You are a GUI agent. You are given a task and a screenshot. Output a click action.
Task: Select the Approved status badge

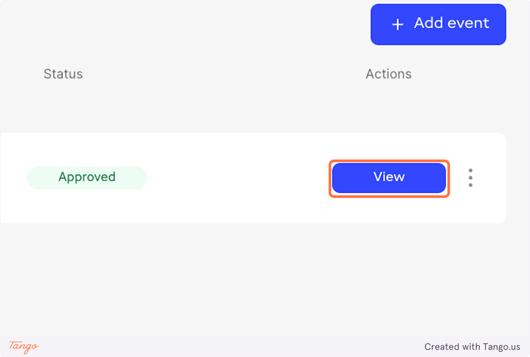[87, 178]
